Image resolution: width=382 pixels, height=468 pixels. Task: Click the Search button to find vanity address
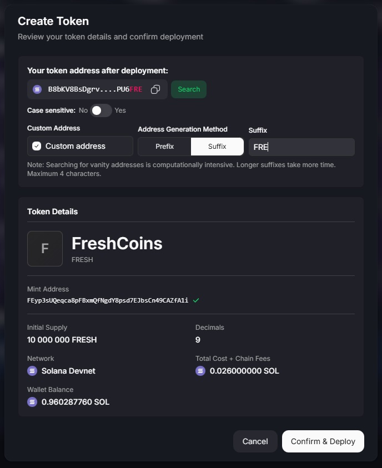point(189,89)
